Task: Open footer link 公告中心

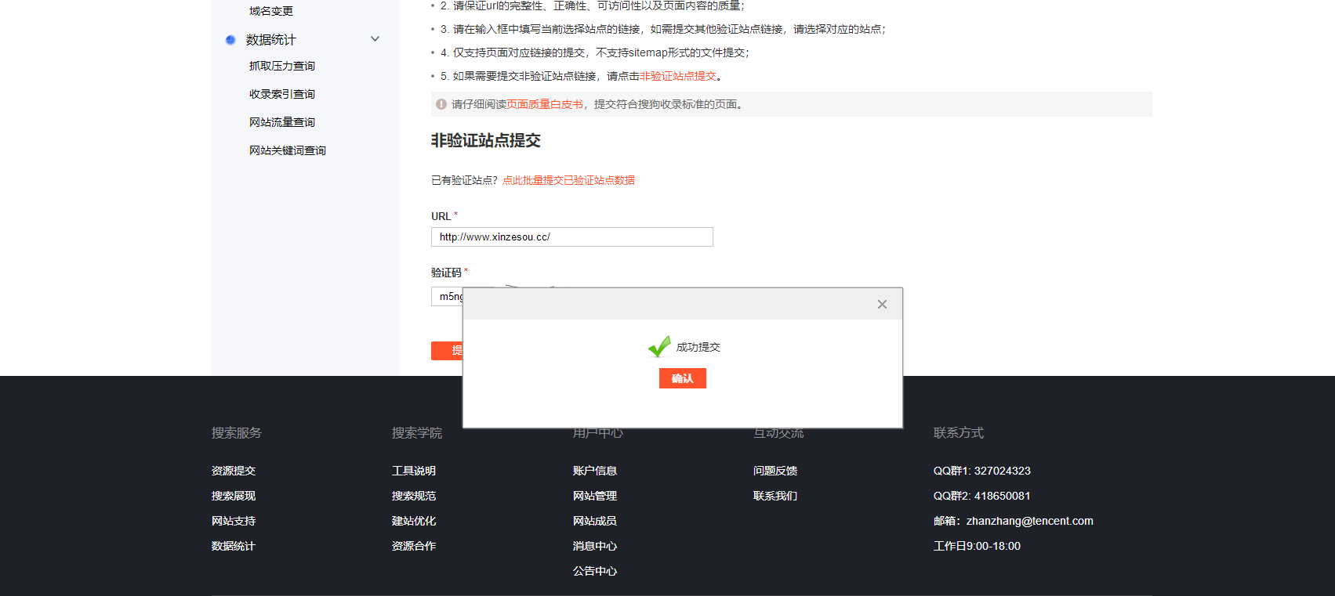Action: (595, 571)
